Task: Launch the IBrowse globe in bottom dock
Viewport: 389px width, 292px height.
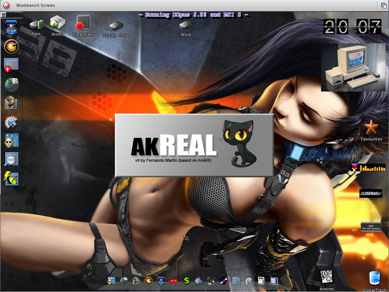Action: pos(124,281)
